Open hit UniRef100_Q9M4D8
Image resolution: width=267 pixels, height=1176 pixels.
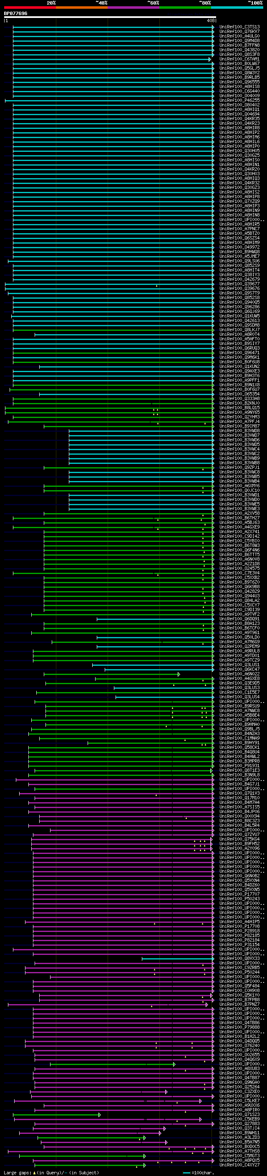[x=239, y=40]
